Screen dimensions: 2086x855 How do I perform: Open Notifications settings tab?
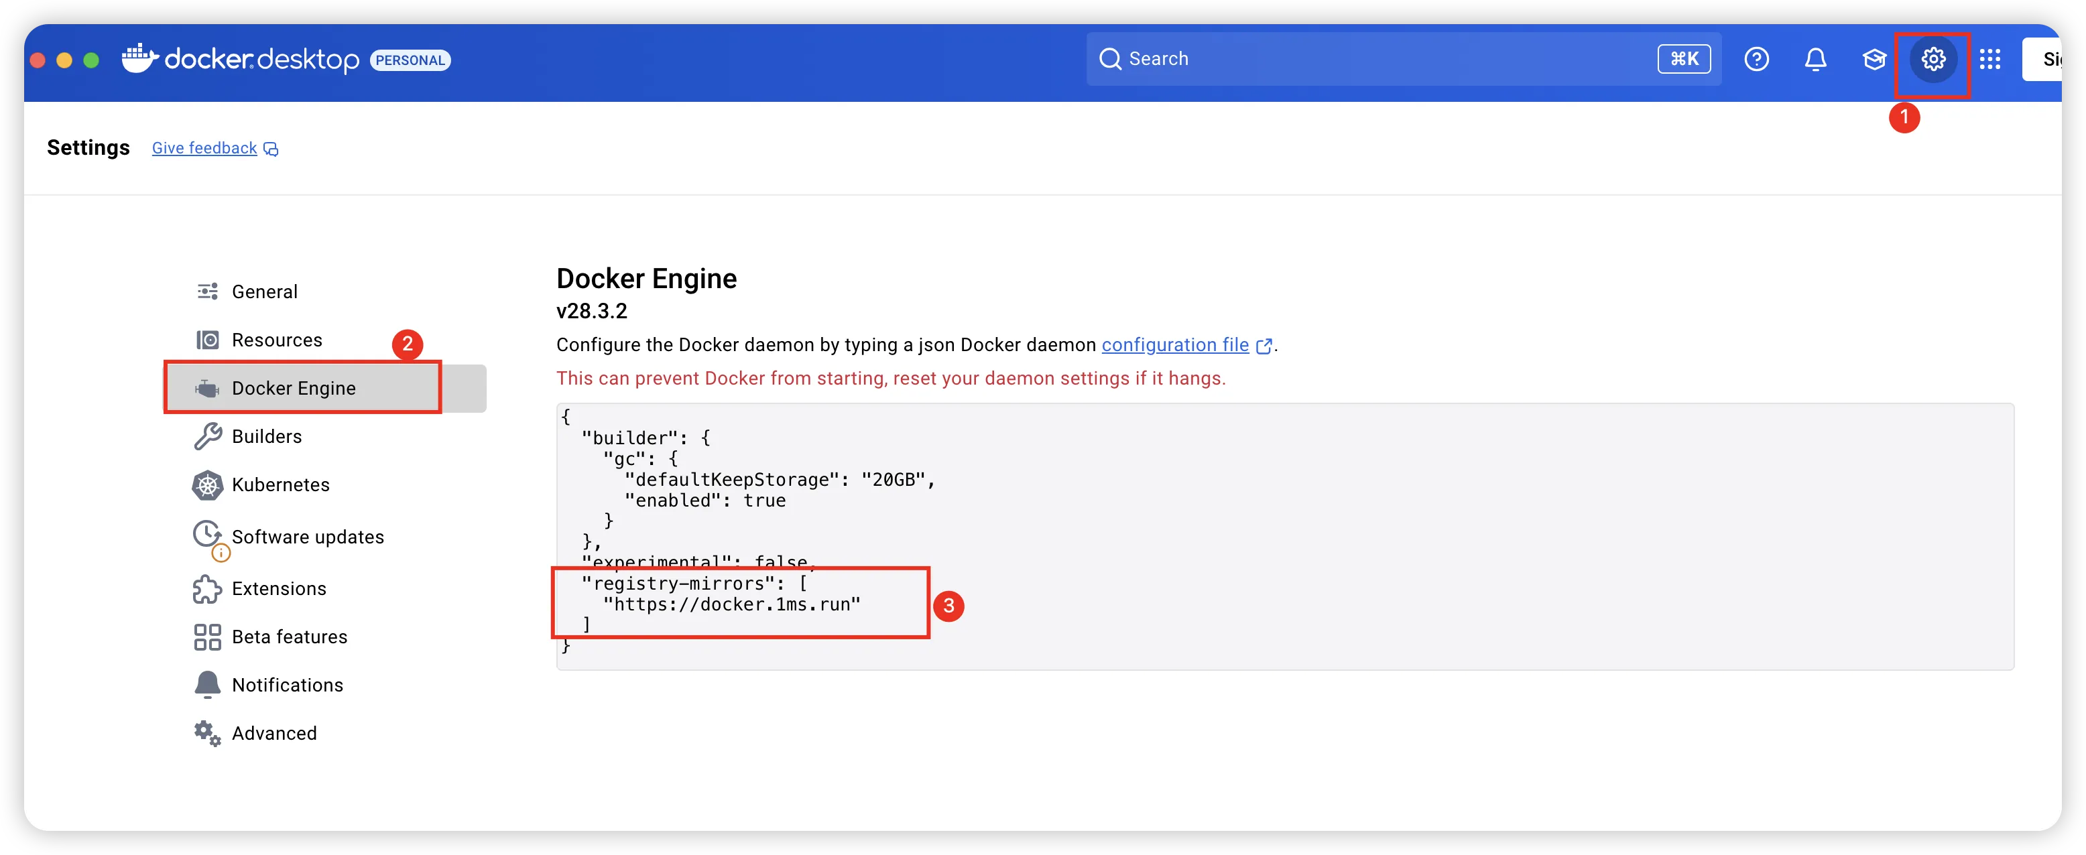click(x=326, y=685)
